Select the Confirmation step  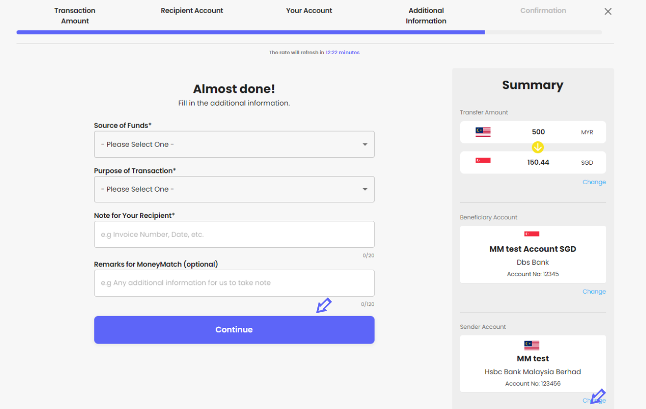tap(543, 10)
